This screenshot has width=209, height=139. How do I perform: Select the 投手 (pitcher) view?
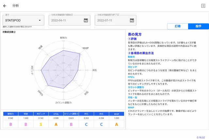198,26
